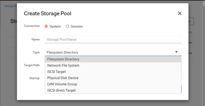The width and height of the screenshot is (205, 106).
Task: Open the Virtual Machines breadcrumb link
Action: tap(11, 6)
